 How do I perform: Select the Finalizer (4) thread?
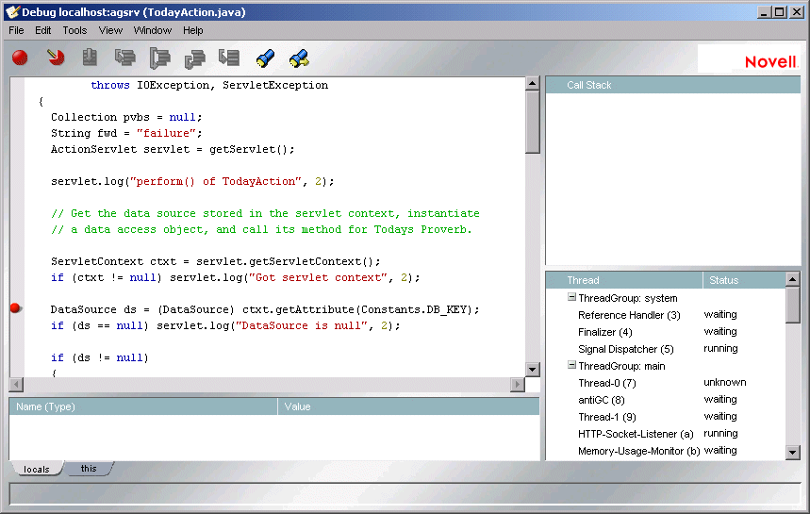[605, 332]
